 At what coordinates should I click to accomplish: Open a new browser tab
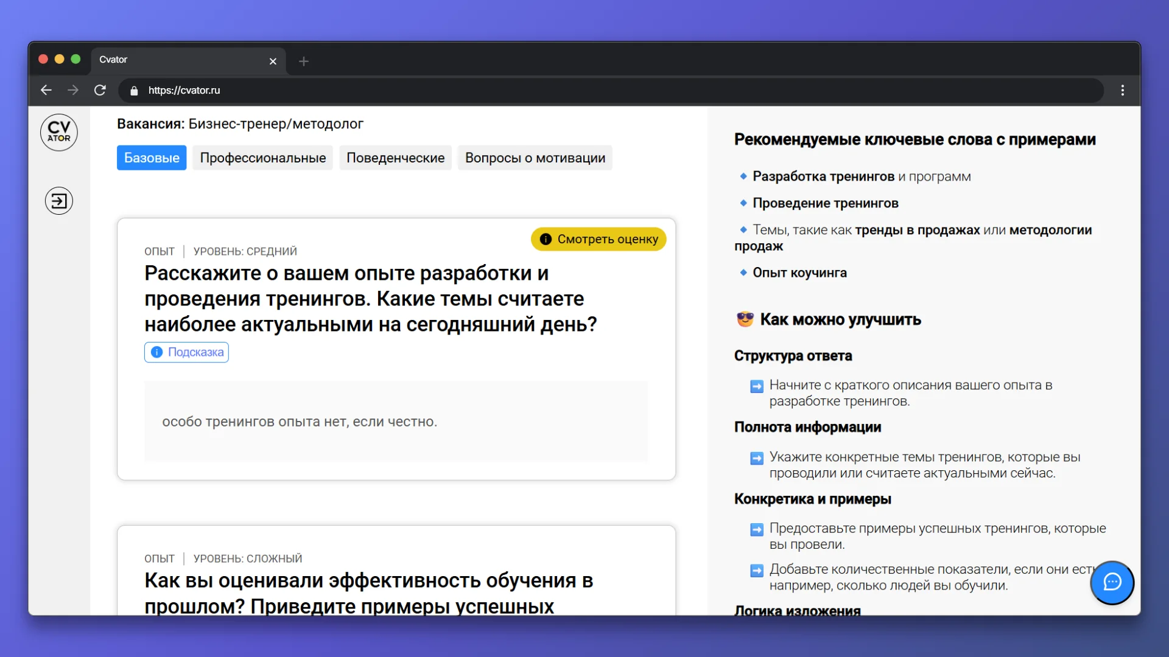coord(304,61)
